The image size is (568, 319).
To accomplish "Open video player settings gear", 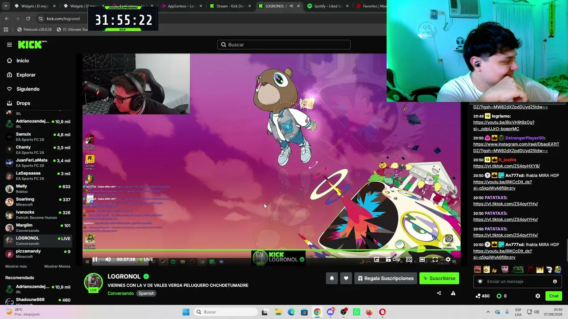I will pos(448,260).
